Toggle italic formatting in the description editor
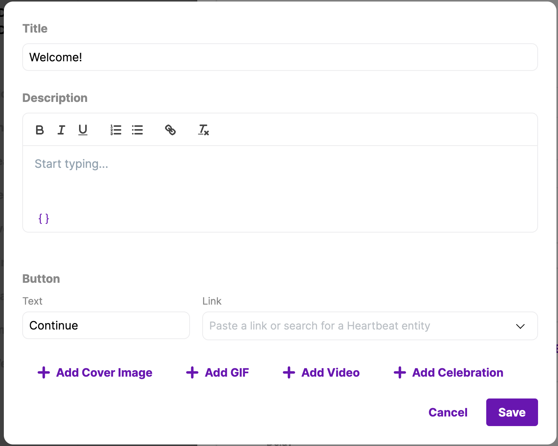The height and width of the screenshot is (446, 558). tap(61, 130)
